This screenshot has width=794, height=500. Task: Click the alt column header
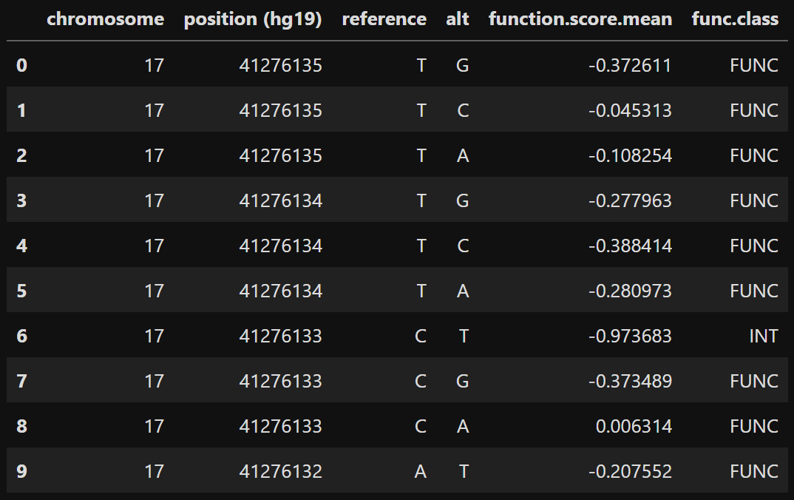pyautogui.click(x=458, y=19)
